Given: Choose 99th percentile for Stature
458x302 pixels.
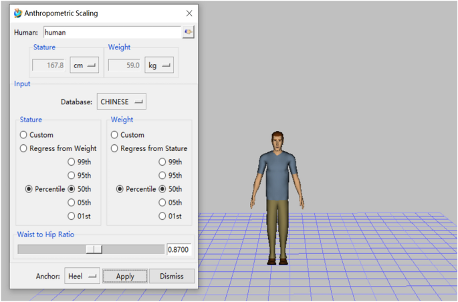Looking at the screenshot, I should [x=72, y=162].
